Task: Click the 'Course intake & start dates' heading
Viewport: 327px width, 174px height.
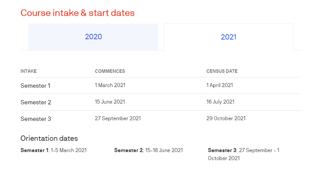Action: [x=77, y=13]
